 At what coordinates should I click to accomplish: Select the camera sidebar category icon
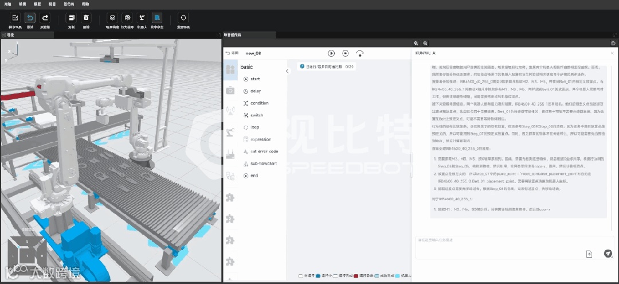(230, 91)
